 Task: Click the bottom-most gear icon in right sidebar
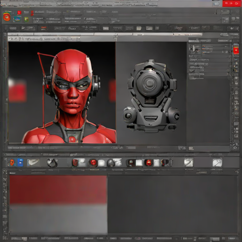tap(235, 147)
